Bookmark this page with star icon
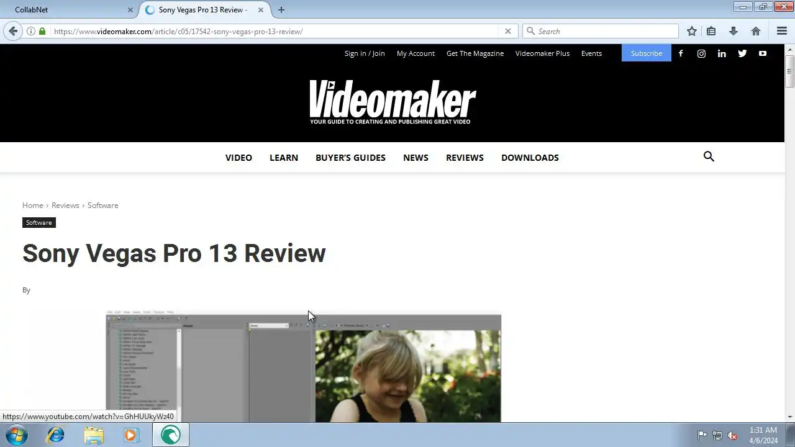The image size is (795, 447). 692,31
